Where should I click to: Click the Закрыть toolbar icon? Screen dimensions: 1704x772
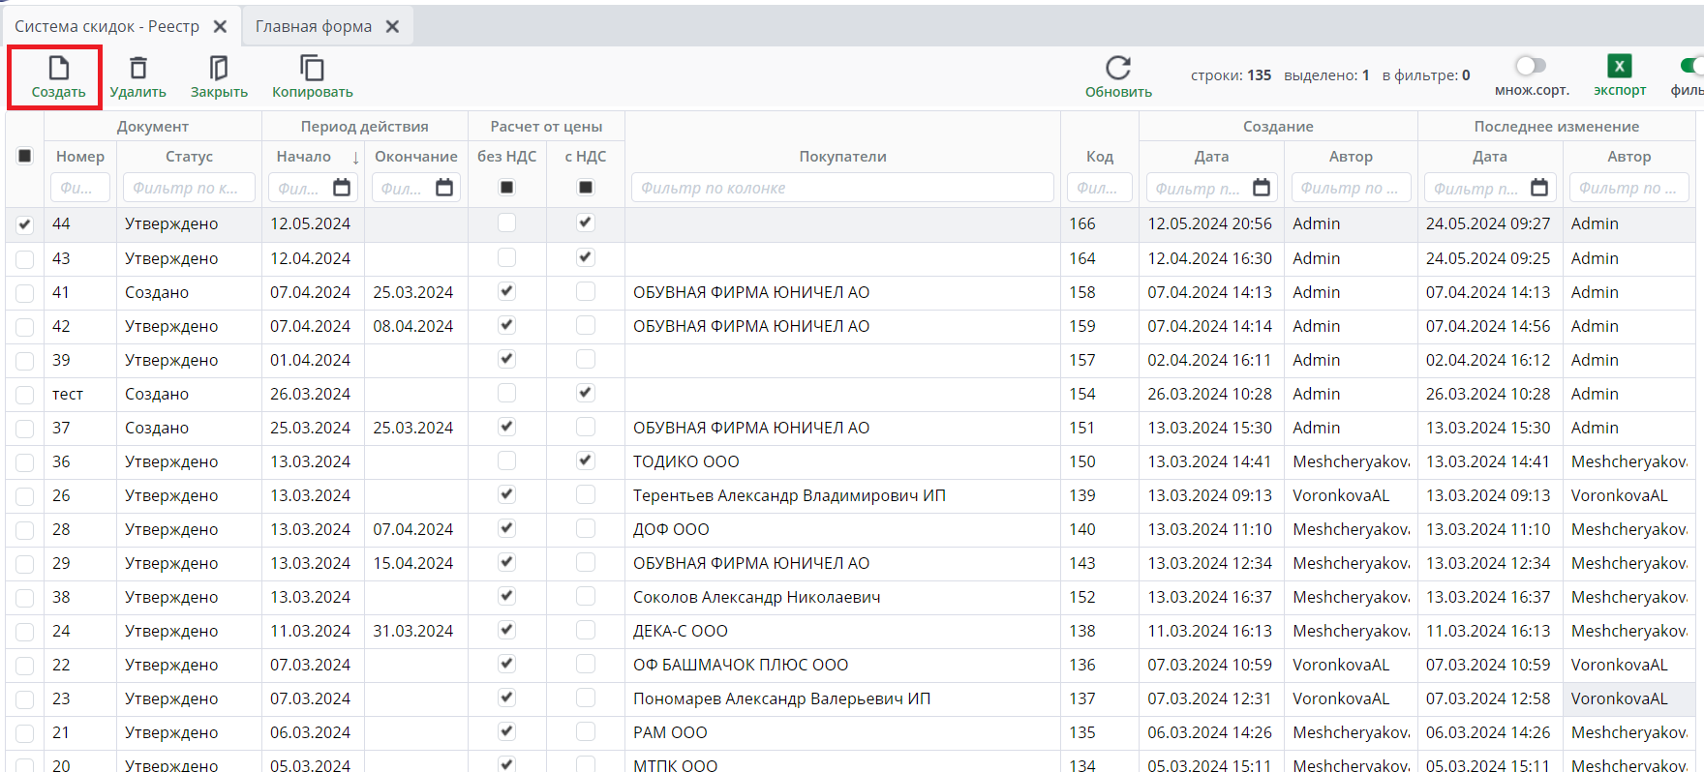tap(219, 69)
